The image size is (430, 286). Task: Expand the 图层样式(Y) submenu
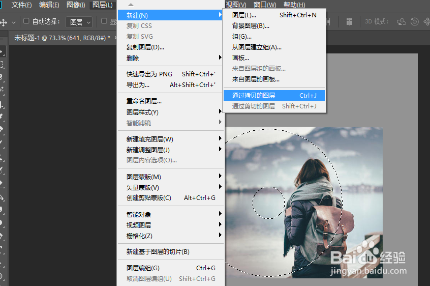tap(170, 112)
